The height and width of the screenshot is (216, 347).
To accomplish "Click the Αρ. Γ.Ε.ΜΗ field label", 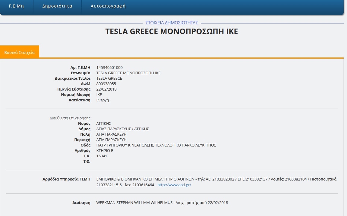I will 80,68.
